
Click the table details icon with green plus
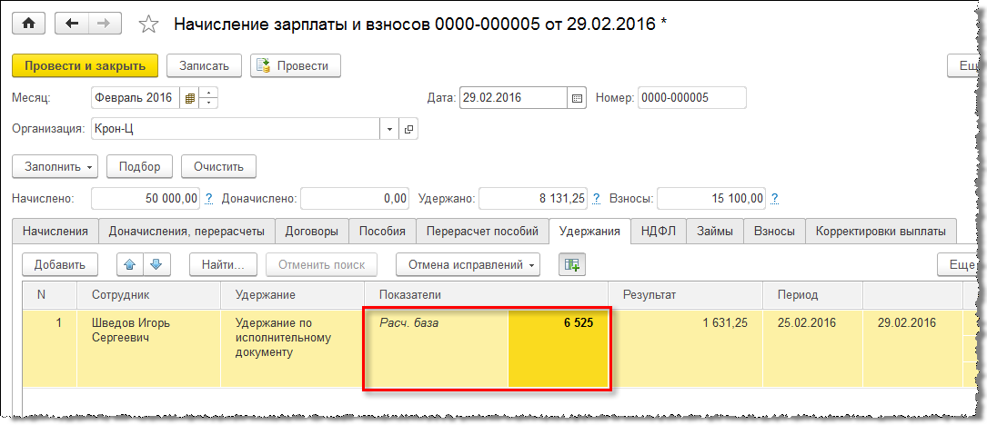point(572,264)
